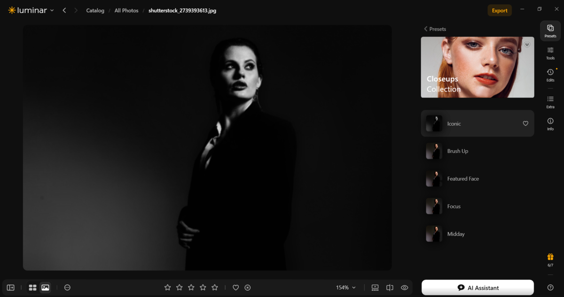
Task: Open the gift rewards icon showing 6/7
Action: (x=550, y=260)
